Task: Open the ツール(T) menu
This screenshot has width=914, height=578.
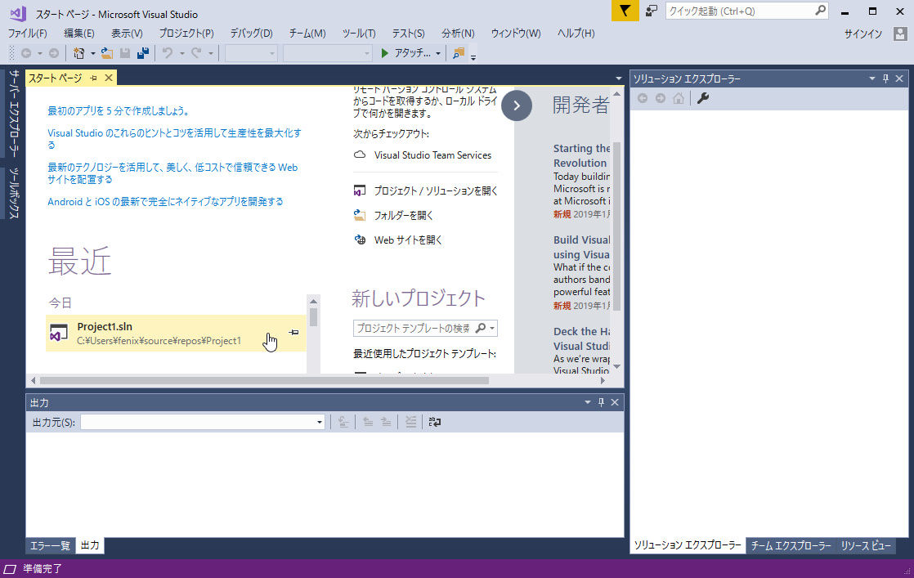Action: click(x=359, y=34)
